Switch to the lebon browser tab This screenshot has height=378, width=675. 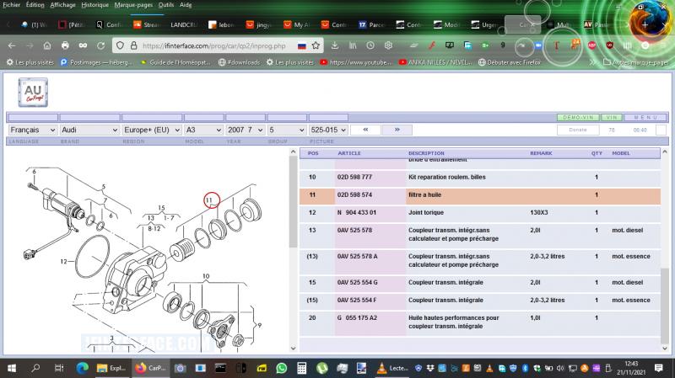(x=221, y=25)
